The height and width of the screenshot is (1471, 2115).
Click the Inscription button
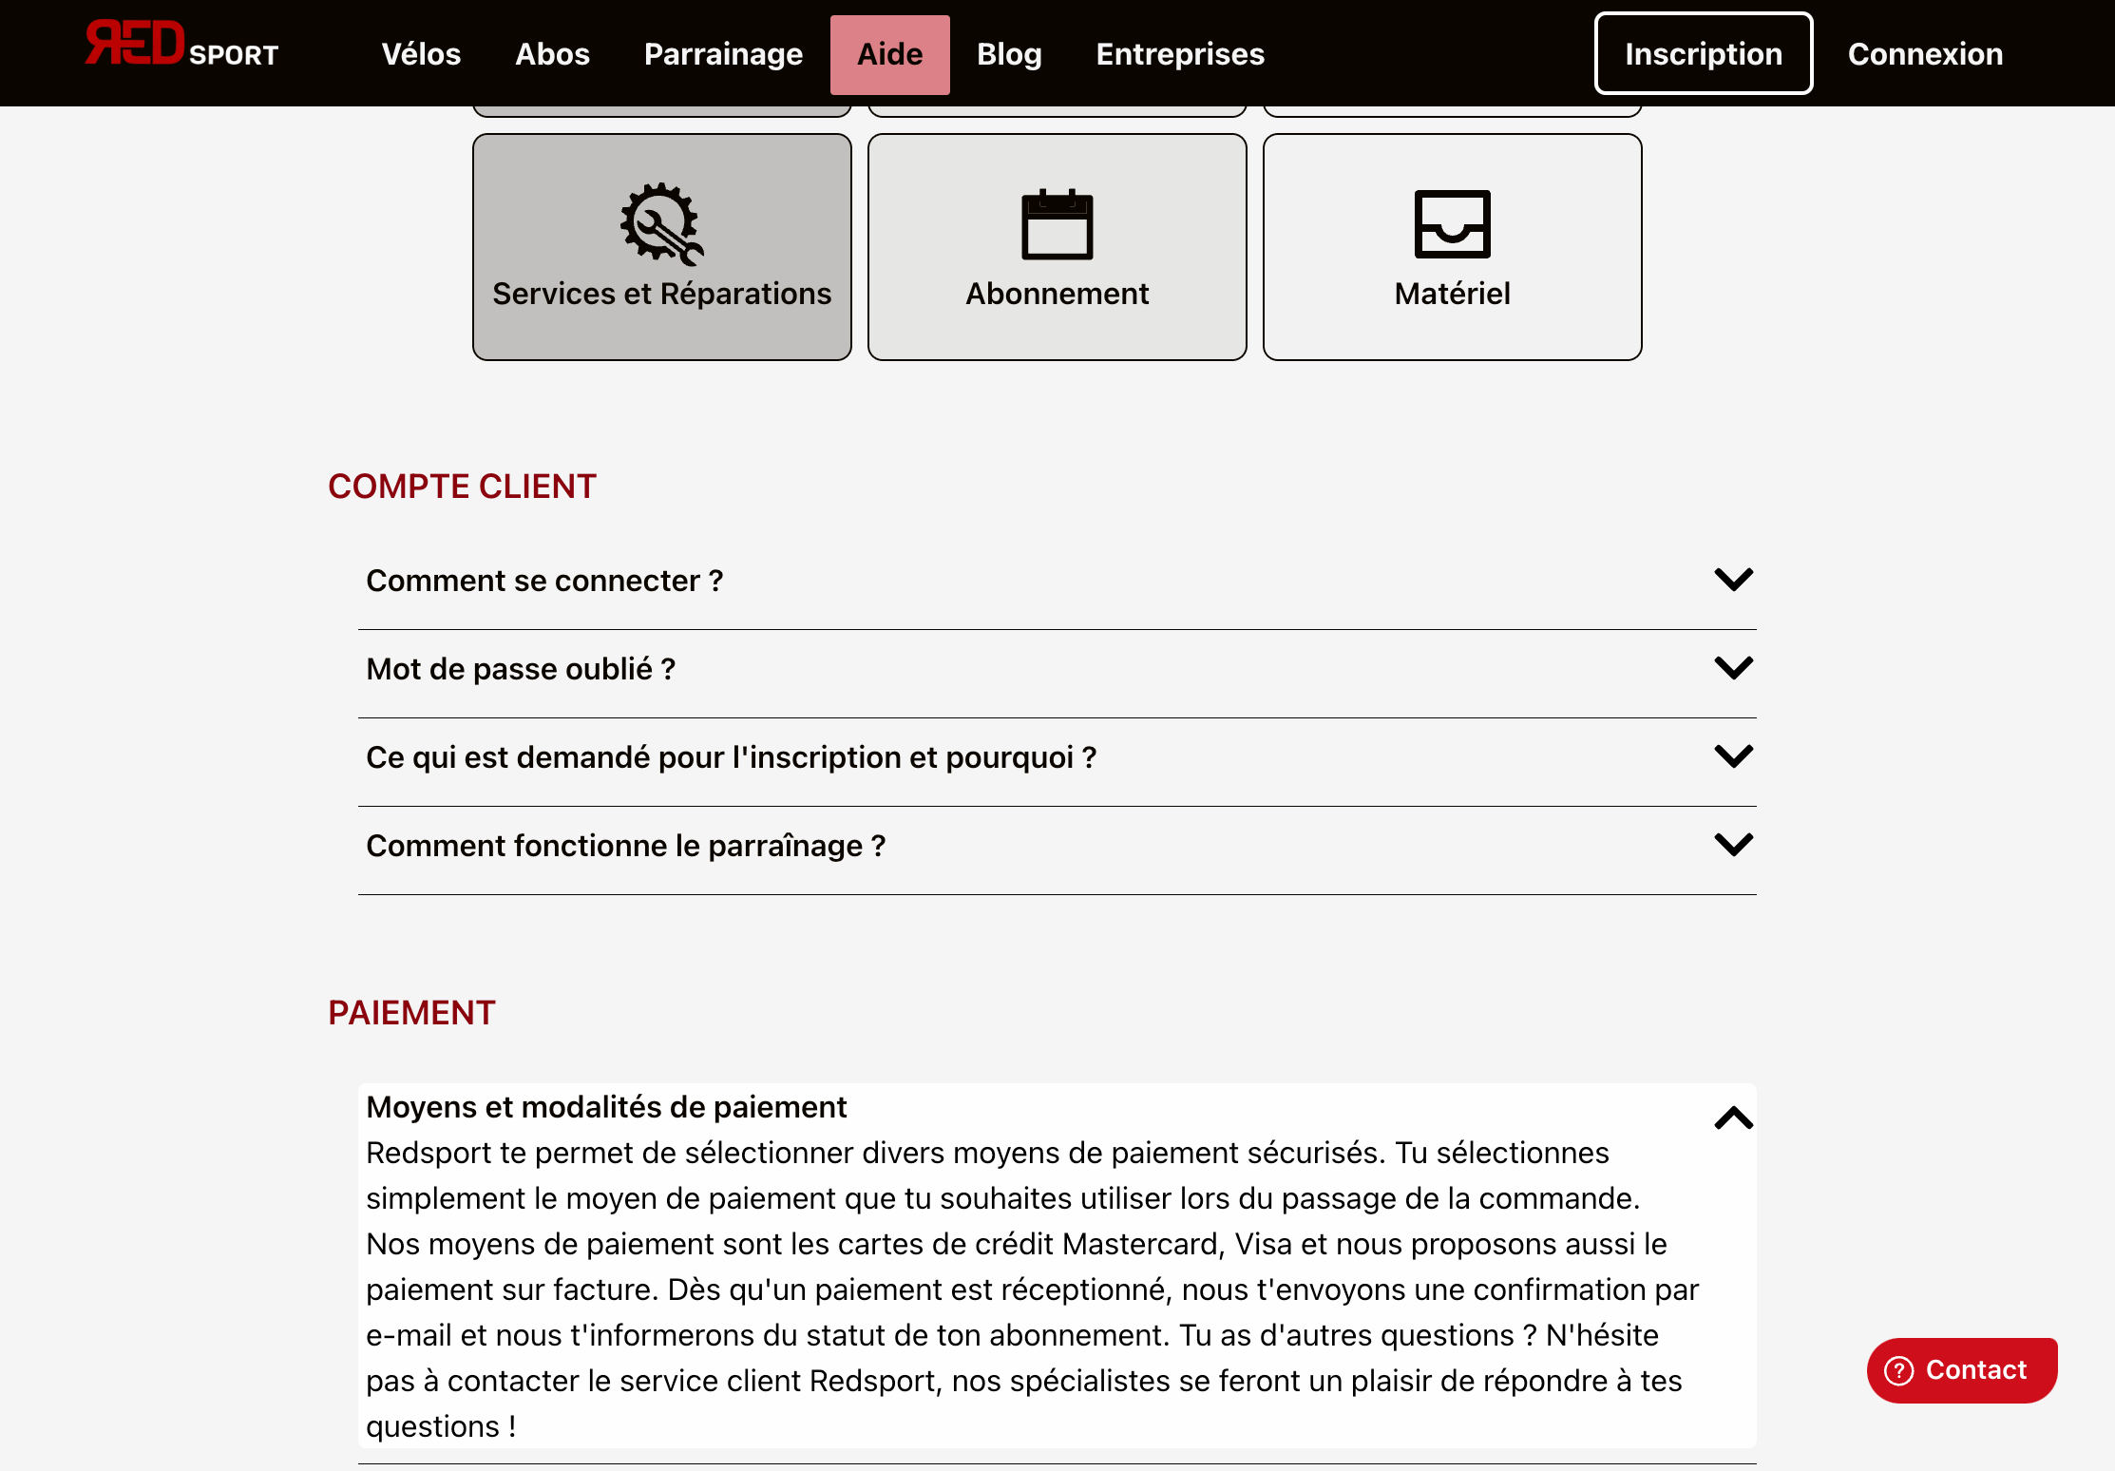click(x=1704, y=53)
